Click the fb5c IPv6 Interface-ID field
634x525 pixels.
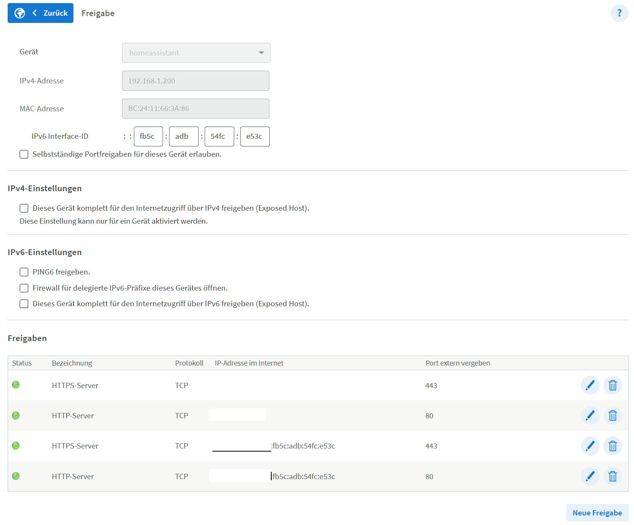[x=148, y=137]
